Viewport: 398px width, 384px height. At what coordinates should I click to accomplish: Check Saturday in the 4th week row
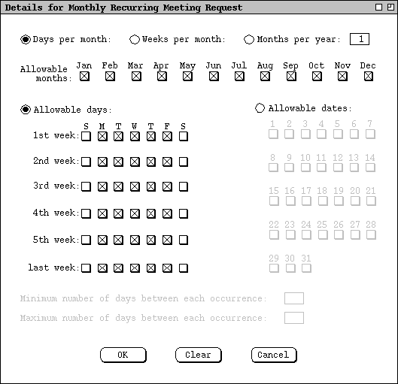click(184, 213)
